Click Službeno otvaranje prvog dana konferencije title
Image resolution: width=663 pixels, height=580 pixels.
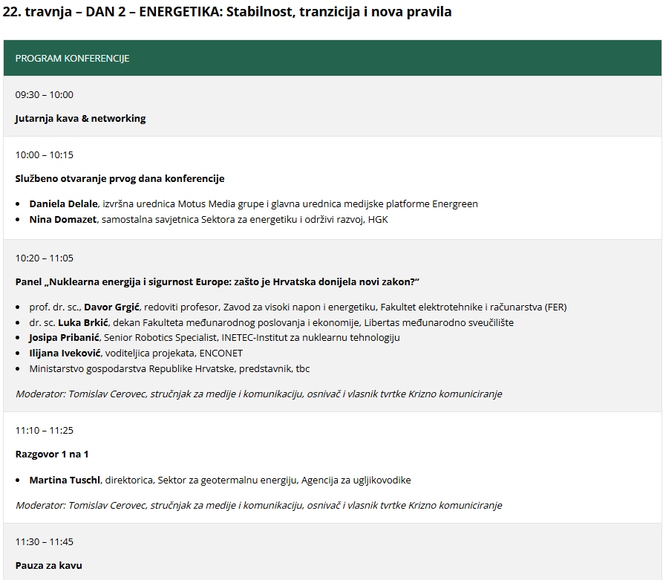tap(120, 178)
